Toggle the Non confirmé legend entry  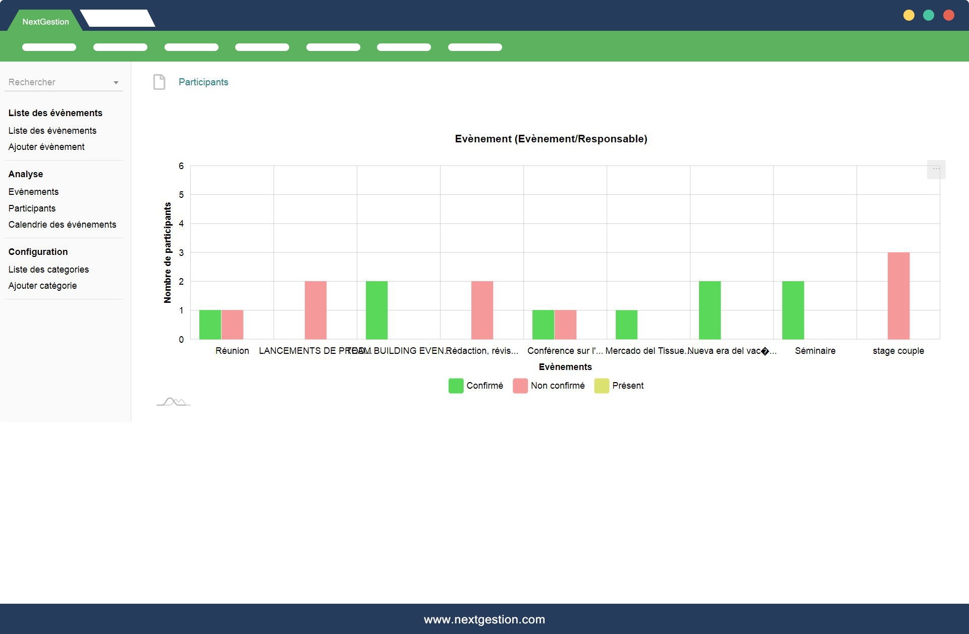[x=549, y=386]
